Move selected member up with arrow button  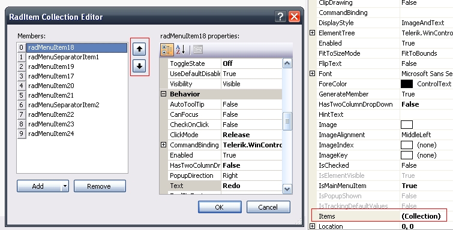(140, 49)
